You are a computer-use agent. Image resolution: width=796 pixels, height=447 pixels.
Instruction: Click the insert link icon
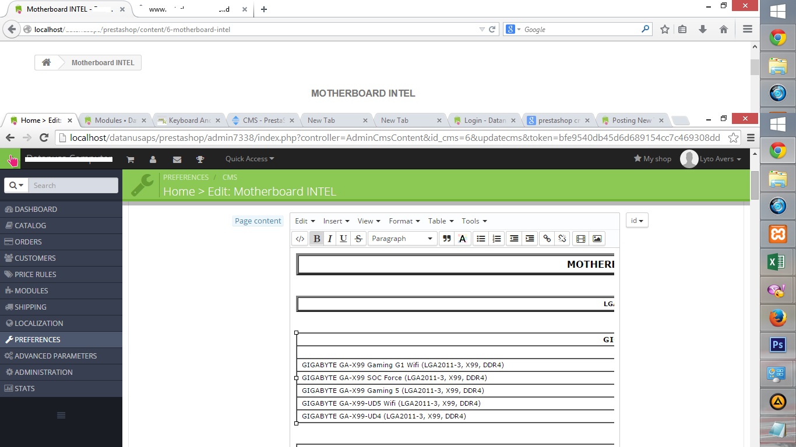click(x=547, y=239)
